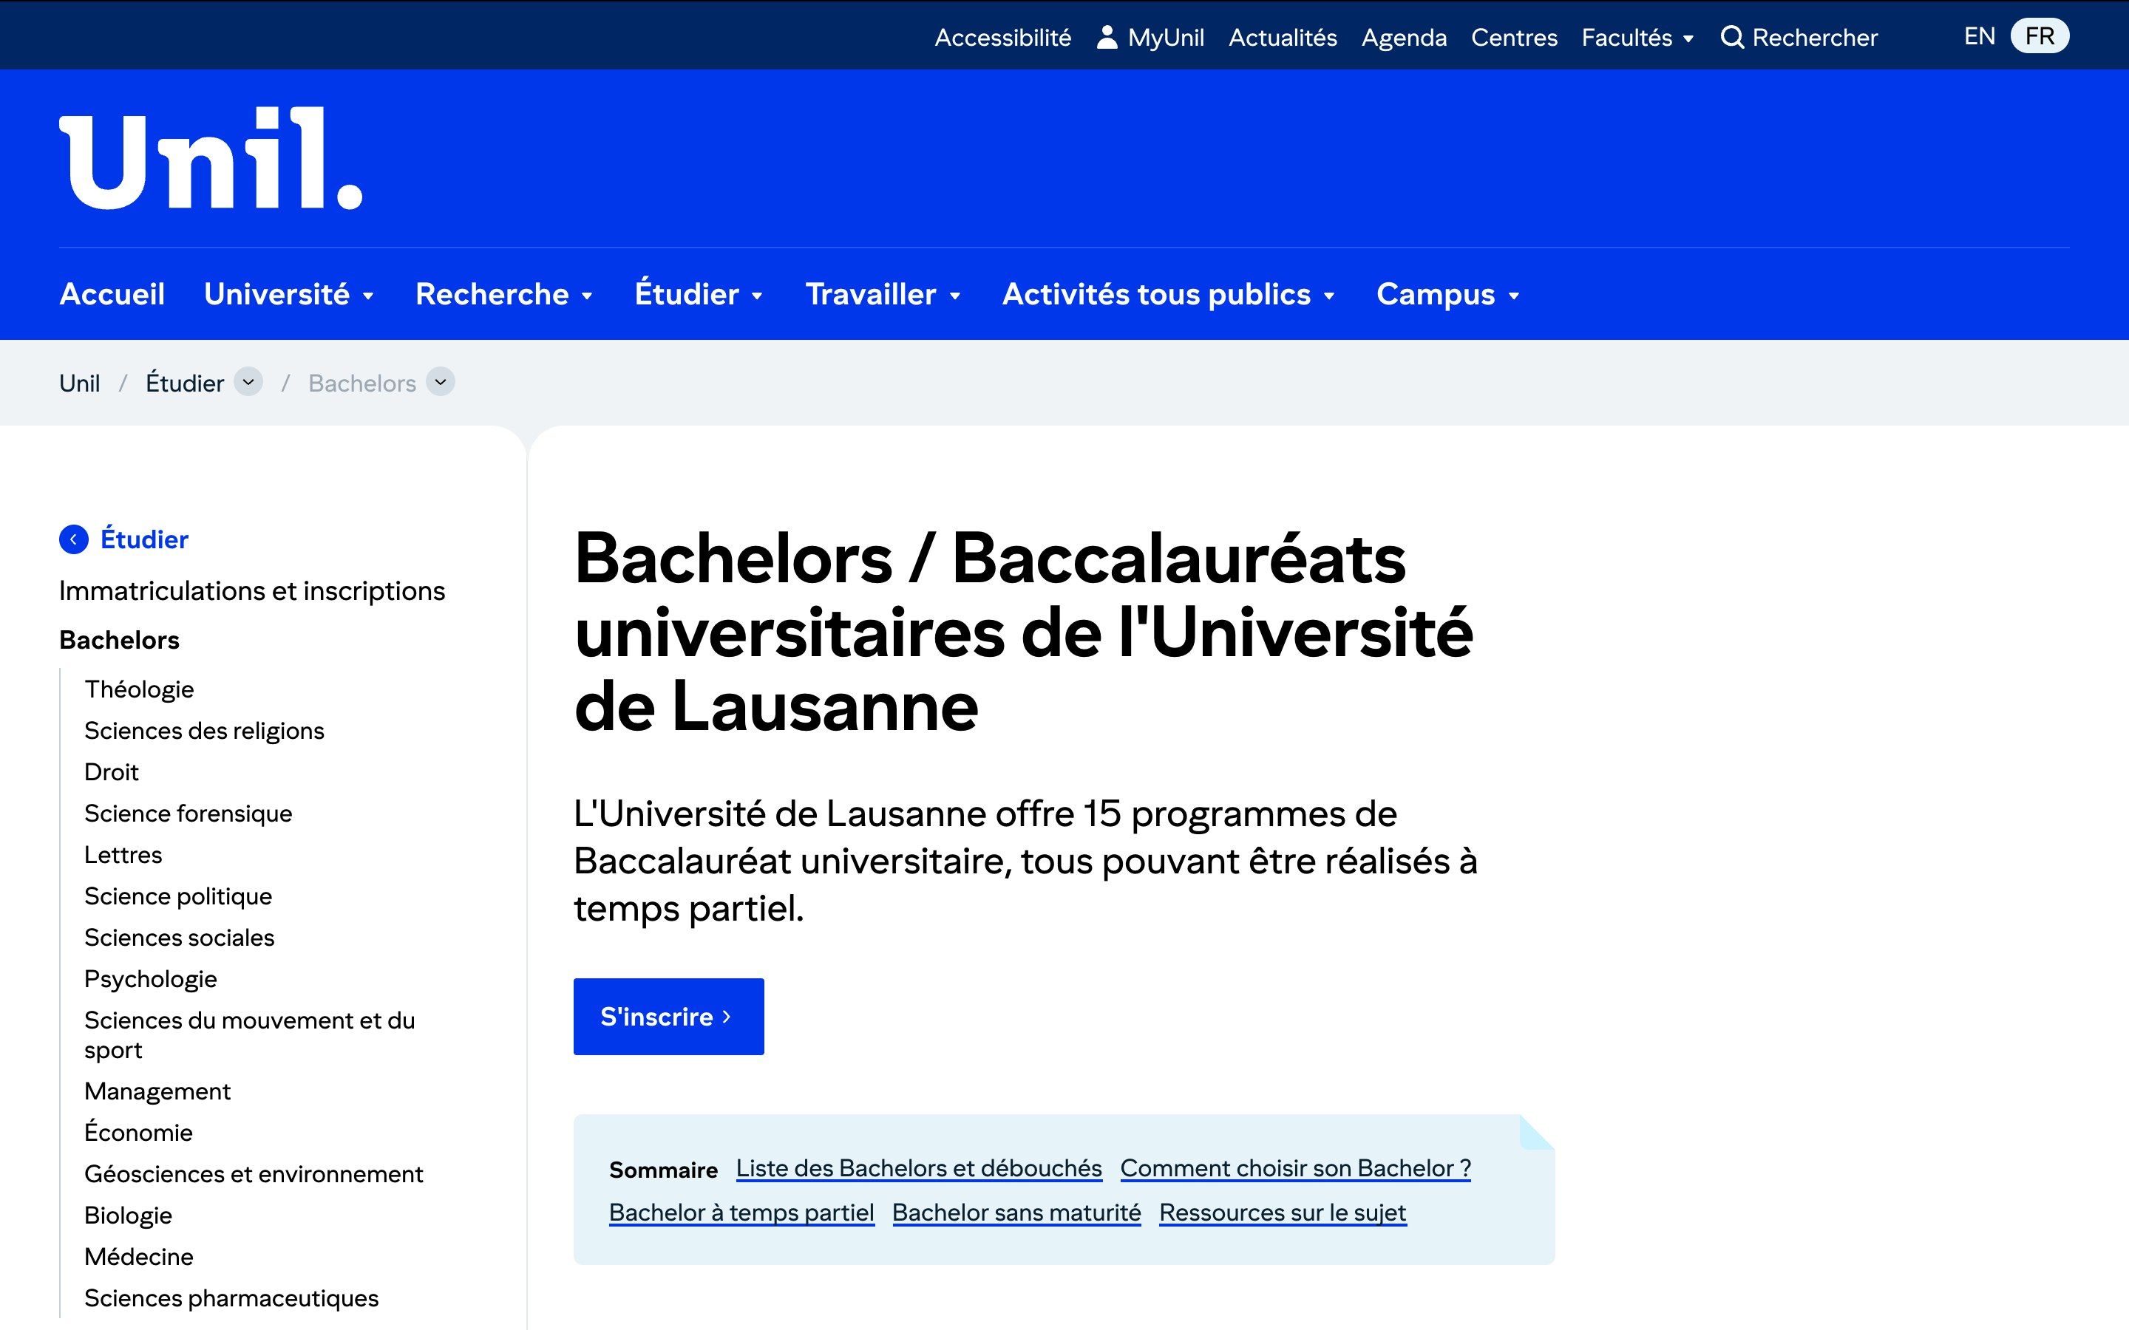
Task: Open the Accessibilité page
Action: pyautogui.click(x=1002, y=37)
